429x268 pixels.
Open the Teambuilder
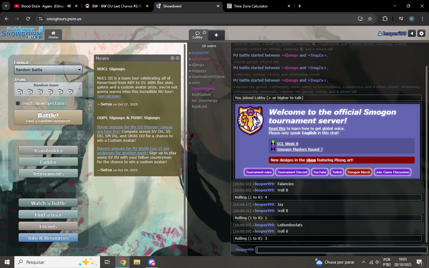48,150
